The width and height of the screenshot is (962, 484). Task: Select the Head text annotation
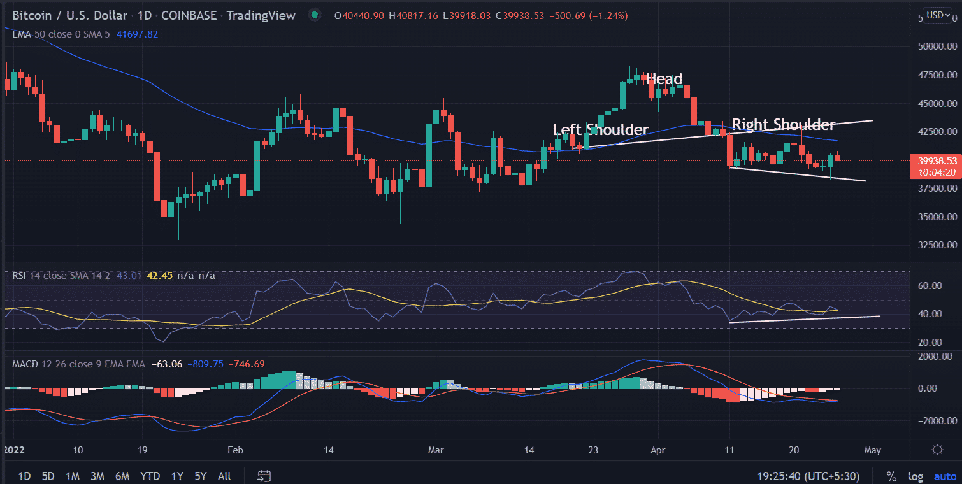click(x=664, y=79)
